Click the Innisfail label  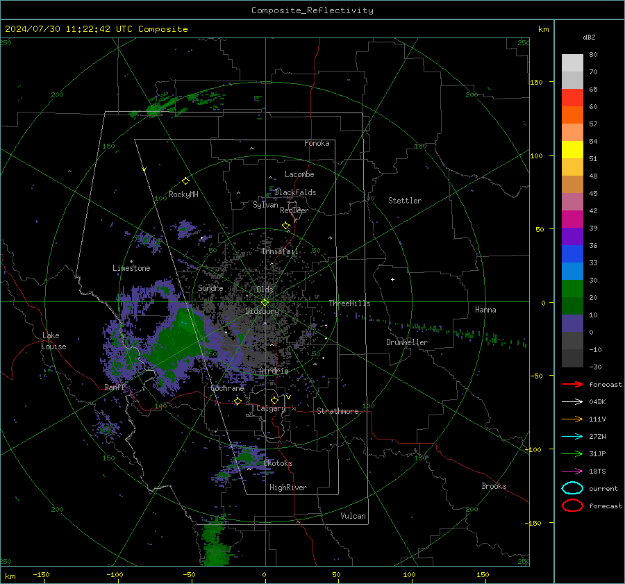click(281, 251)
